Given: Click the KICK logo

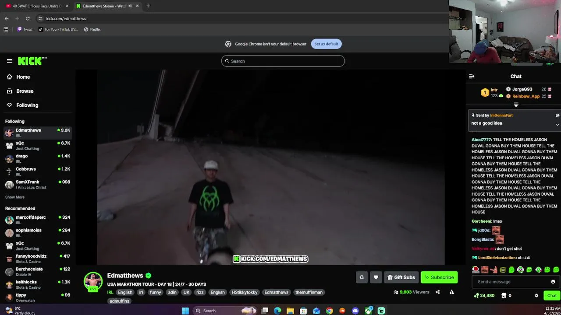Looking at the screenshot, I should pyautogui.click(x=32, y=61).
